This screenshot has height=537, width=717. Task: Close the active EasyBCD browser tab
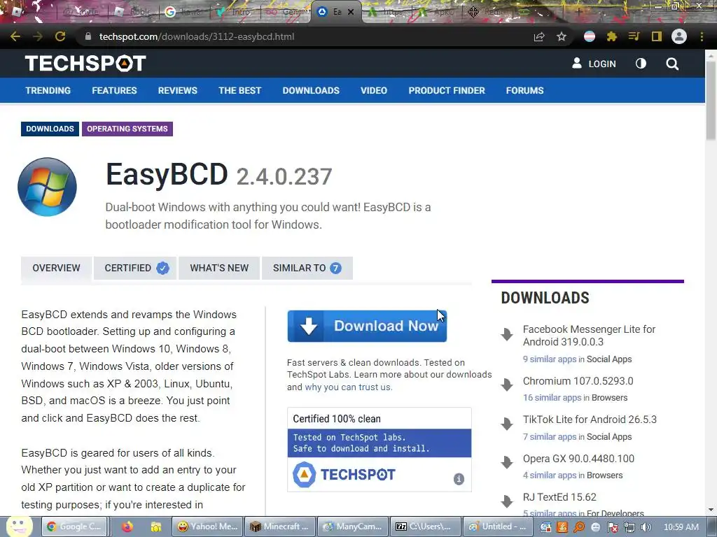[x=351, y=12]
